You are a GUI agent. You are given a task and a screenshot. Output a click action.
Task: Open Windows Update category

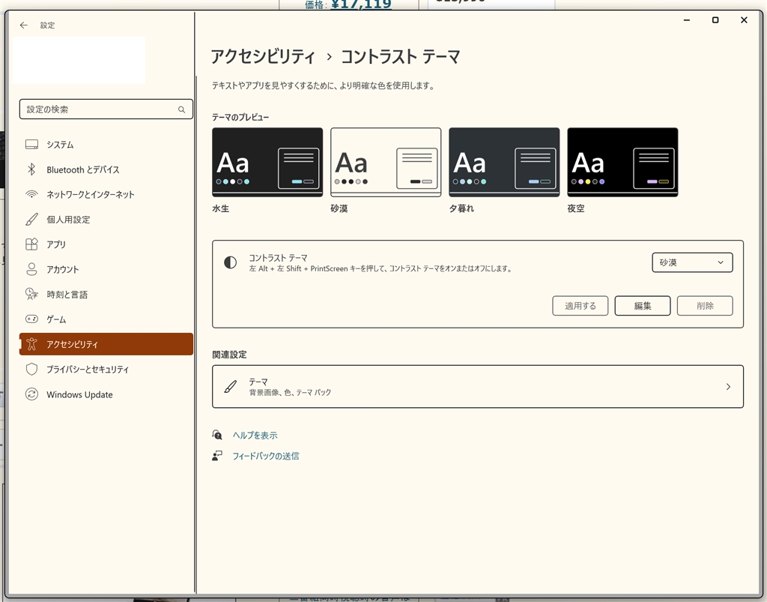point(106,394)
